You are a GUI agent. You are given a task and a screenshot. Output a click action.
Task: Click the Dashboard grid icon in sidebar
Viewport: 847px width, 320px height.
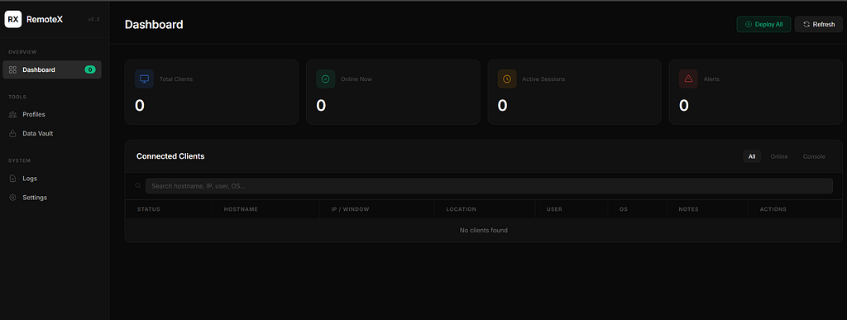(x=13, y=69)
